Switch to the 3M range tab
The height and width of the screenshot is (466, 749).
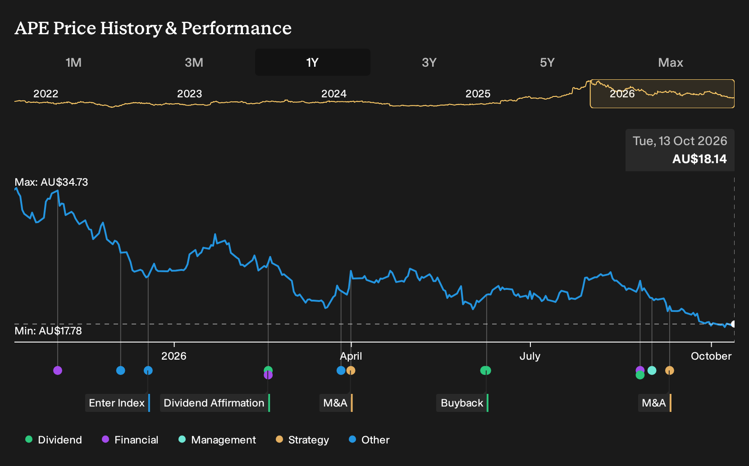194,62
